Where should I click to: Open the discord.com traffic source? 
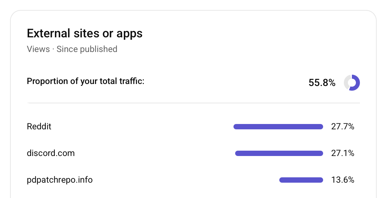click(x=51, y=153)
